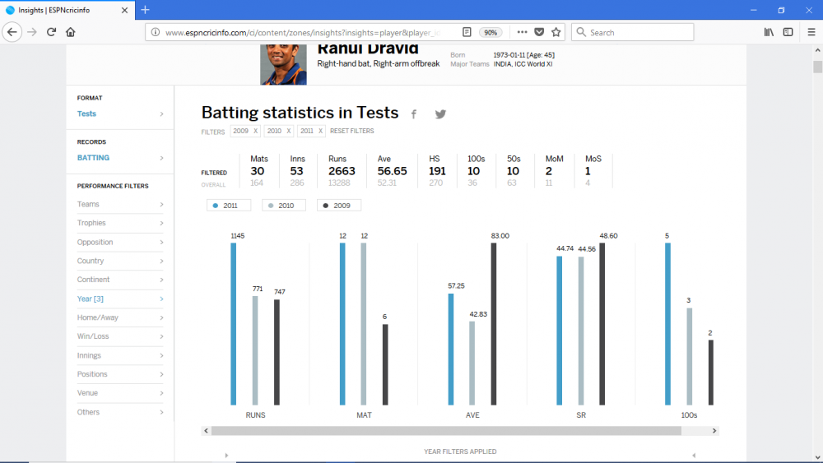Click the 90% zoom level badge
Image resolution: width=823 pixels, height=463 pixels.
(491, 33)
